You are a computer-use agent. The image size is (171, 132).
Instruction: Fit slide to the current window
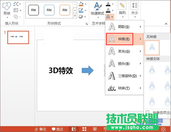click(x=163, y=129)
